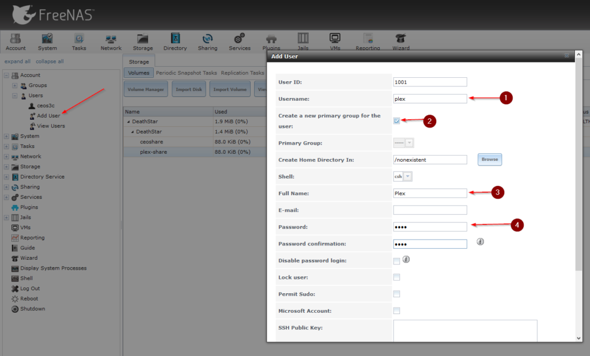This screenshot has height=356, width=590.
Task: Click into the E-mail input field
Action: tap(430, 210)
